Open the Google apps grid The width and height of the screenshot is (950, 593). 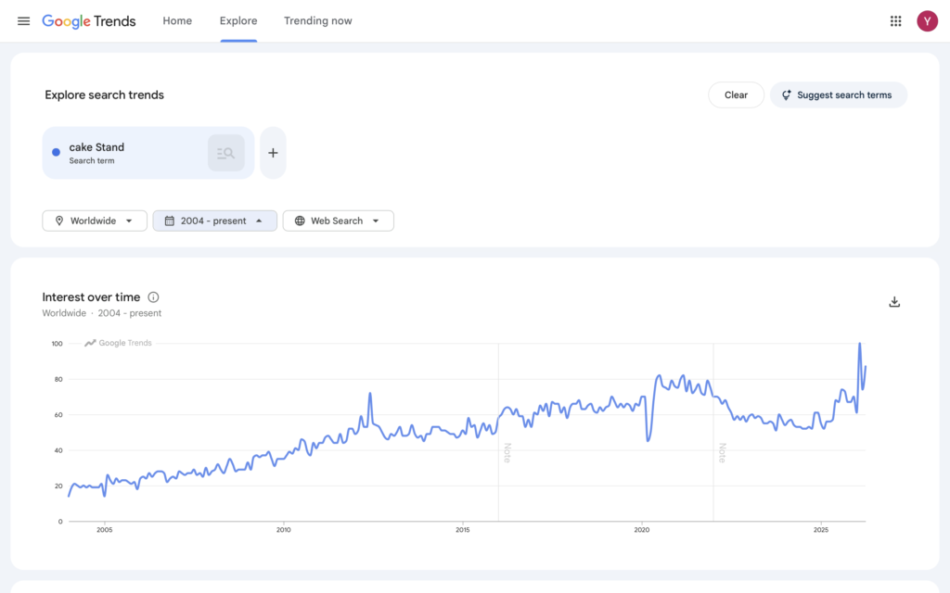coord(895,21)
